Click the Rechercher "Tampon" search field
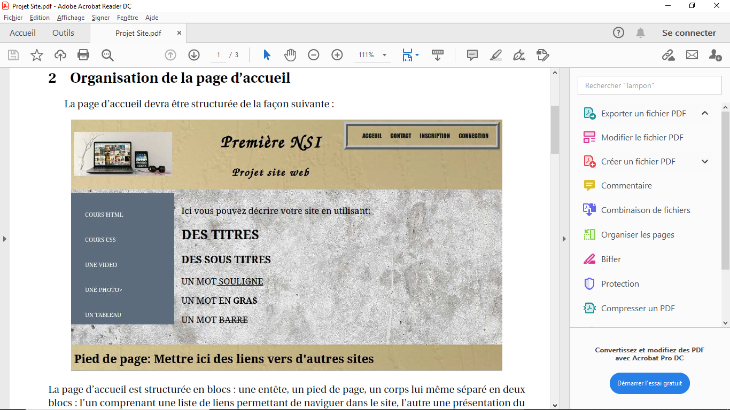 click(x=649, y=85)
